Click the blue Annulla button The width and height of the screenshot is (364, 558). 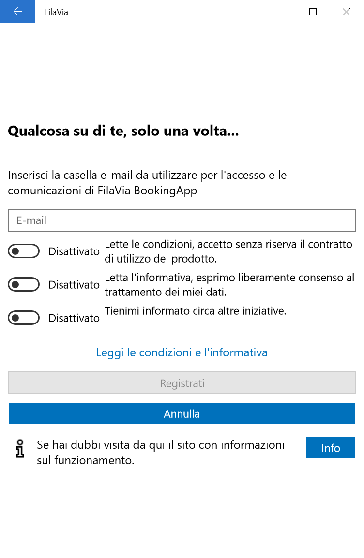coord(182,413)
